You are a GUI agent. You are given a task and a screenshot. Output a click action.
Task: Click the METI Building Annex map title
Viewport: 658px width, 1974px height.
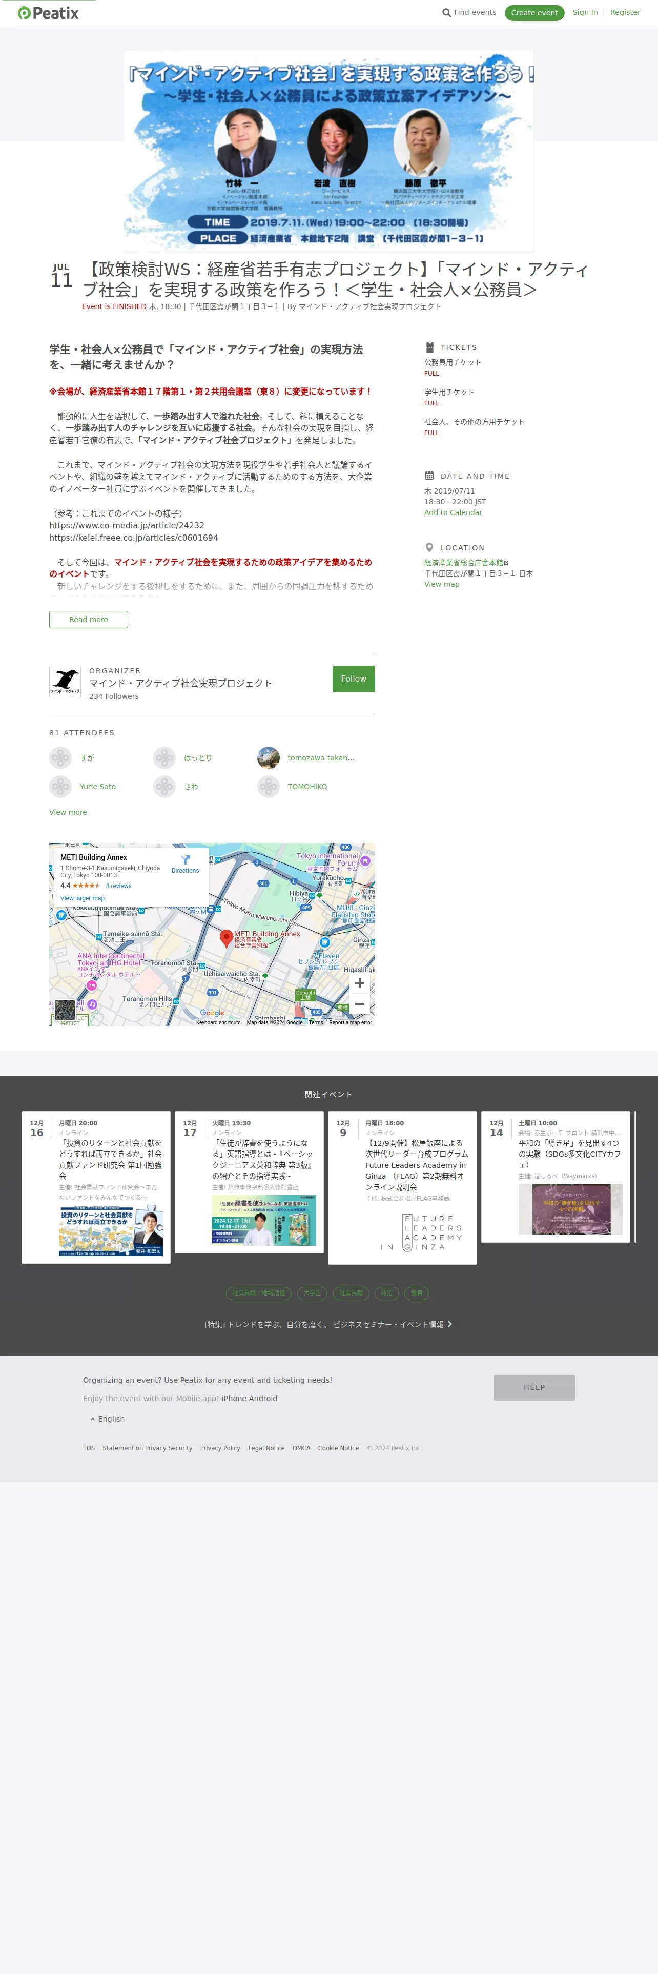tap(93, 857)
